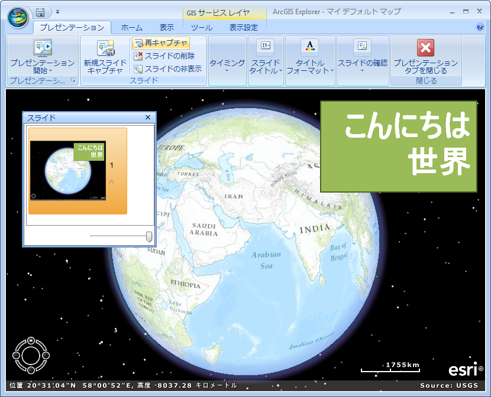Click the 再キャプチャ recapture button
This screenshot has width=491, height=397.
pos(161,43)
